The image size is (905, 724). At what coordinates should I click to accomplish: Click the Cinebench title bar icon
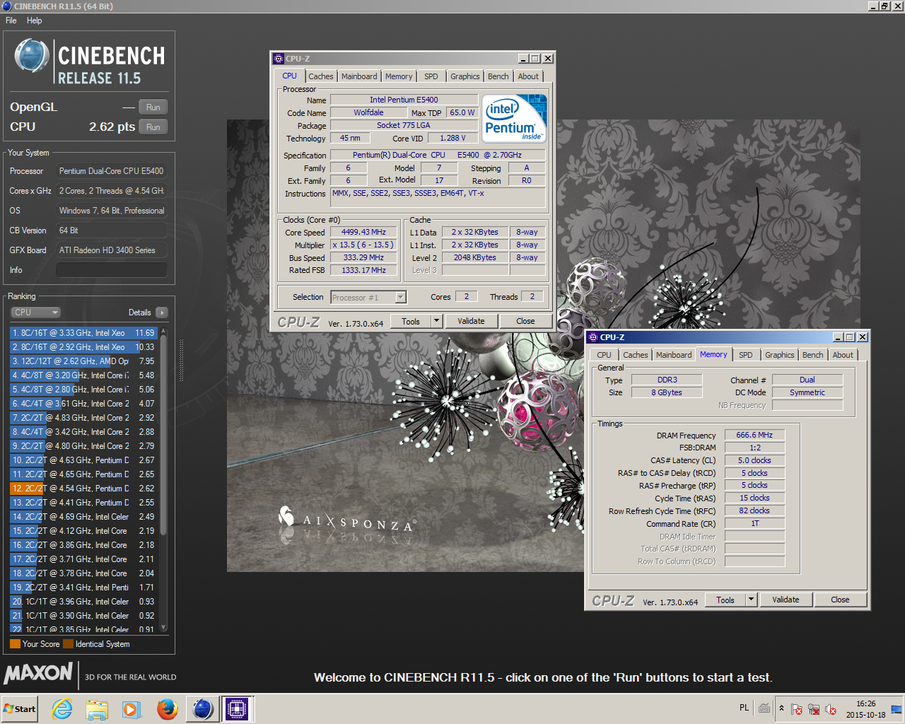pos(6,6)
